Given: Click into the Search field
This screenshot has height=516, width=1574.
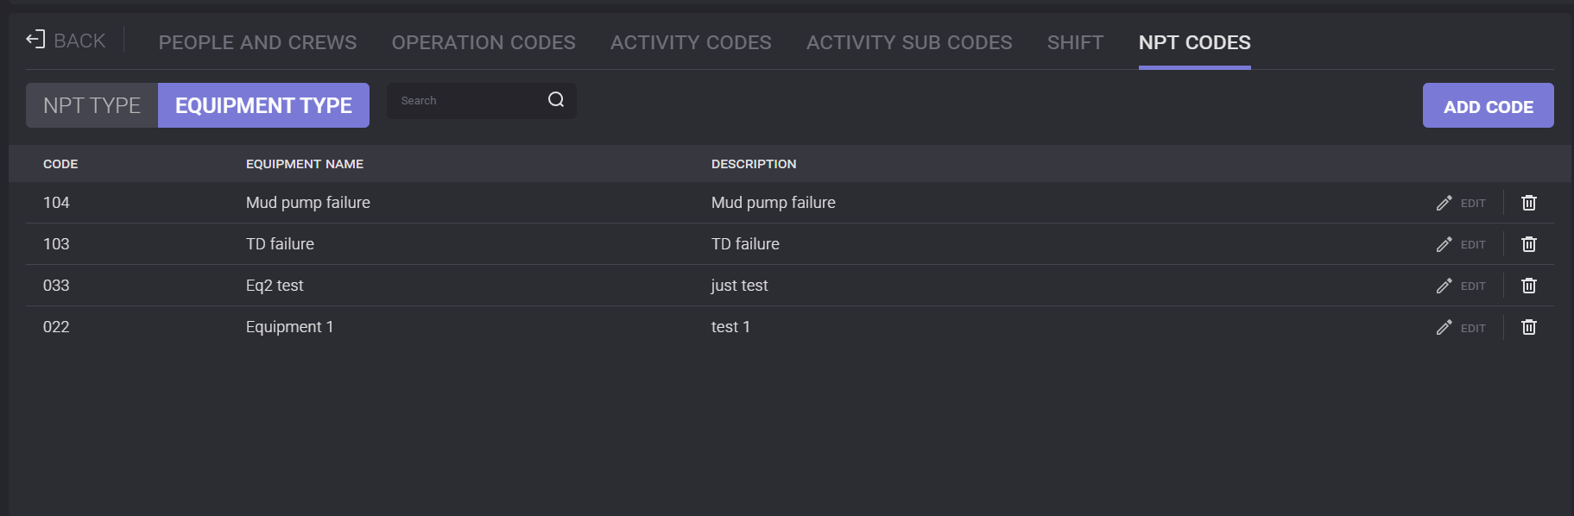Looking at the screenshot, I should point(466,101).
